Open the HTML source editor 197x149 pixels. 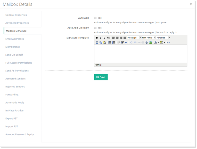pos(168,42)
